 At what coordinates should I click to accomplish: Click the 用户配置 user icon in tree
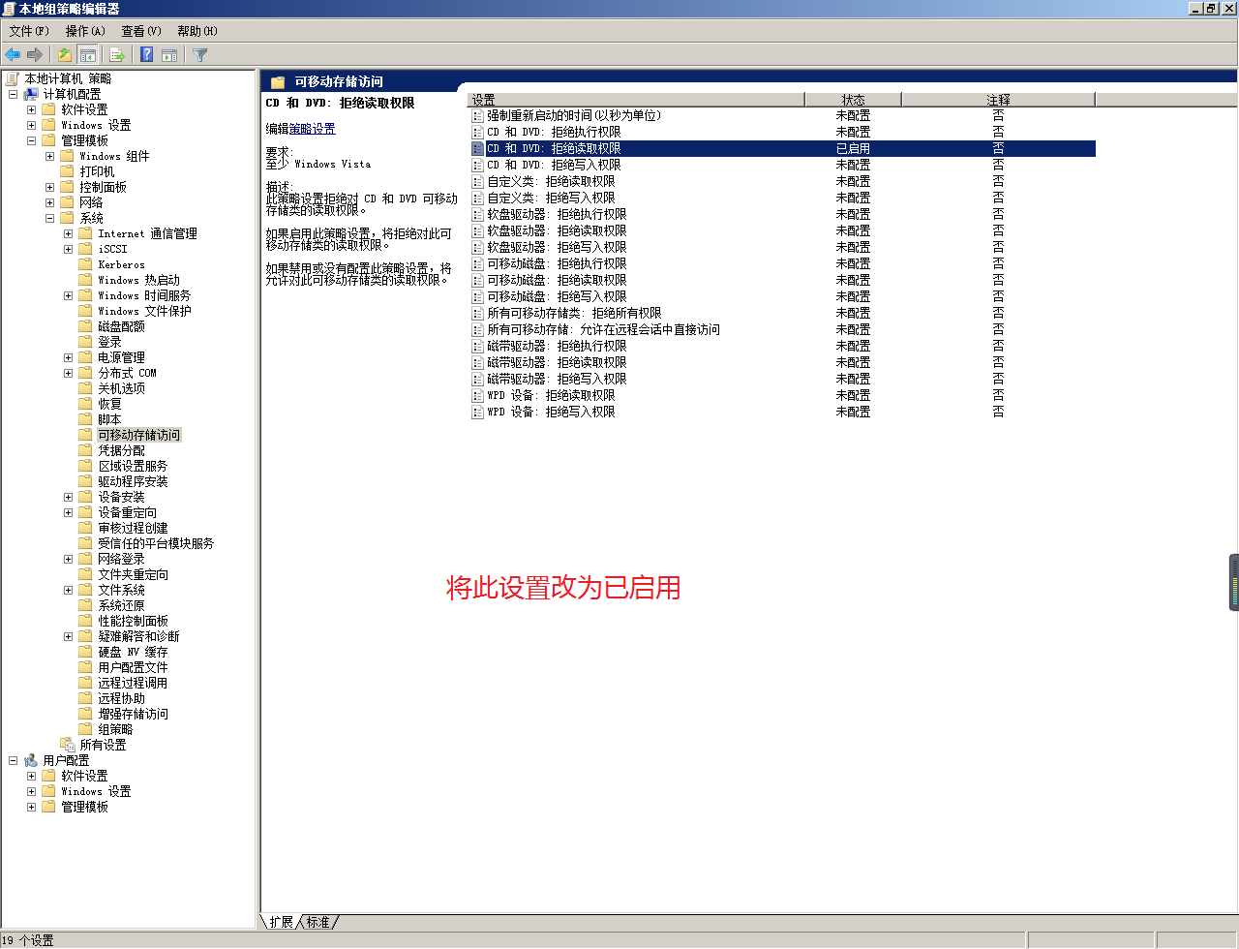(31, 760)
